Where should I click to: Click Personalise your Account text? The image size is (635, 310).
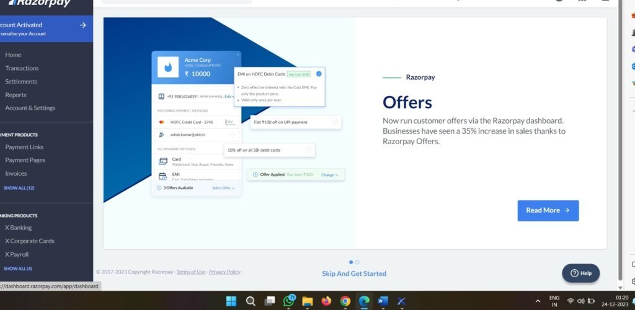(23, 34)
